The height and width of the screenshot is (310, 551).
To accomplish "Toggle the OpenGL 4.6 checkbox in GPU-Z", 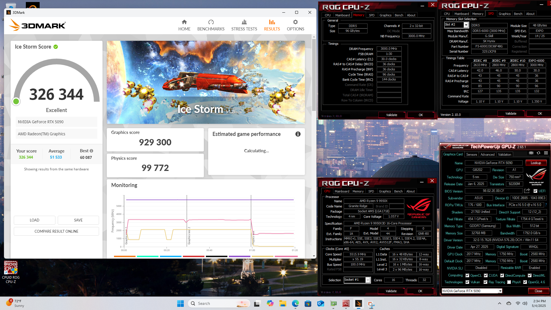I will [x=525, y=282].
